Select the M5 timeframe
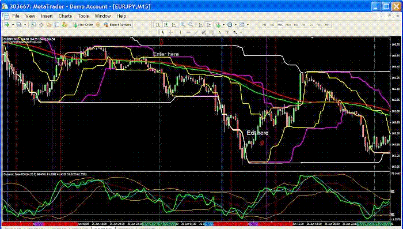The image size is (403, 229). coord(272,25)
